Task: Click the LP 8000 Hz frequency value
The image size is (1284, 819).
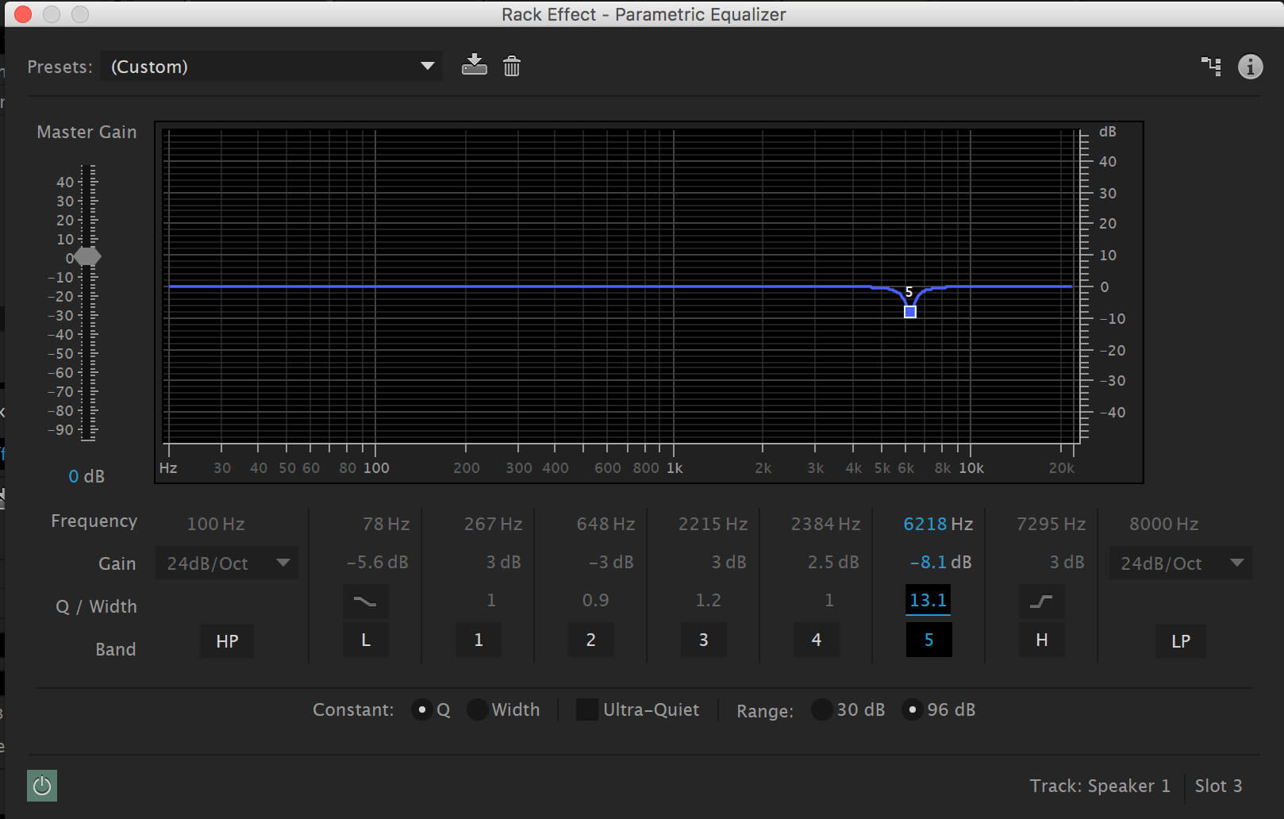Action: (1164, 524)
